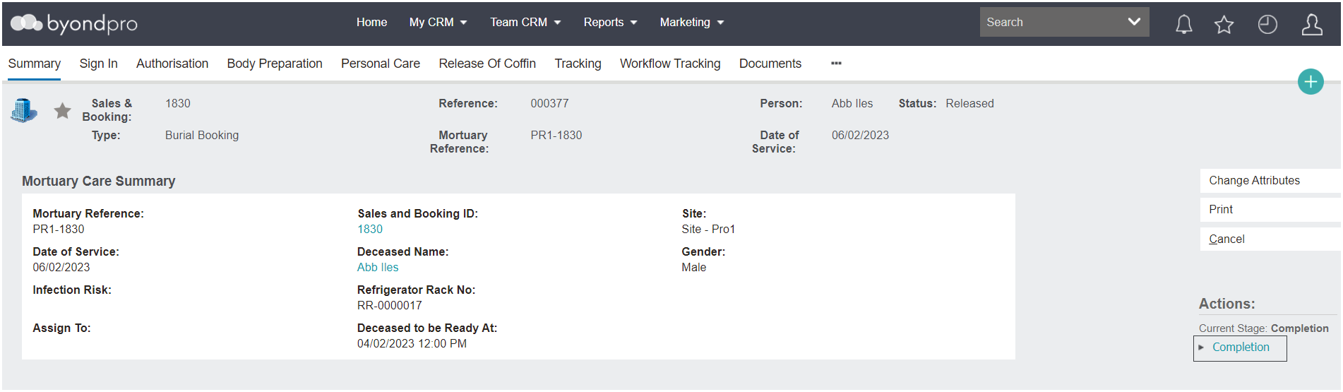Switch to the Workflow Tracking tab
1343x392 pixels.
(670, 64)
